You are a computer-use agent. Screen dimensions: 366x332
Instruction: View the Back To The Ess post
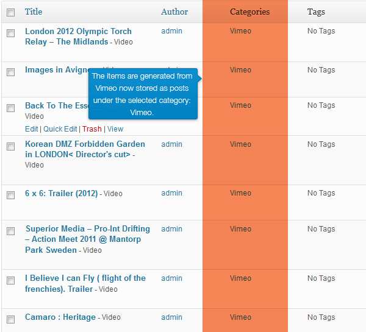click(115, 129)
